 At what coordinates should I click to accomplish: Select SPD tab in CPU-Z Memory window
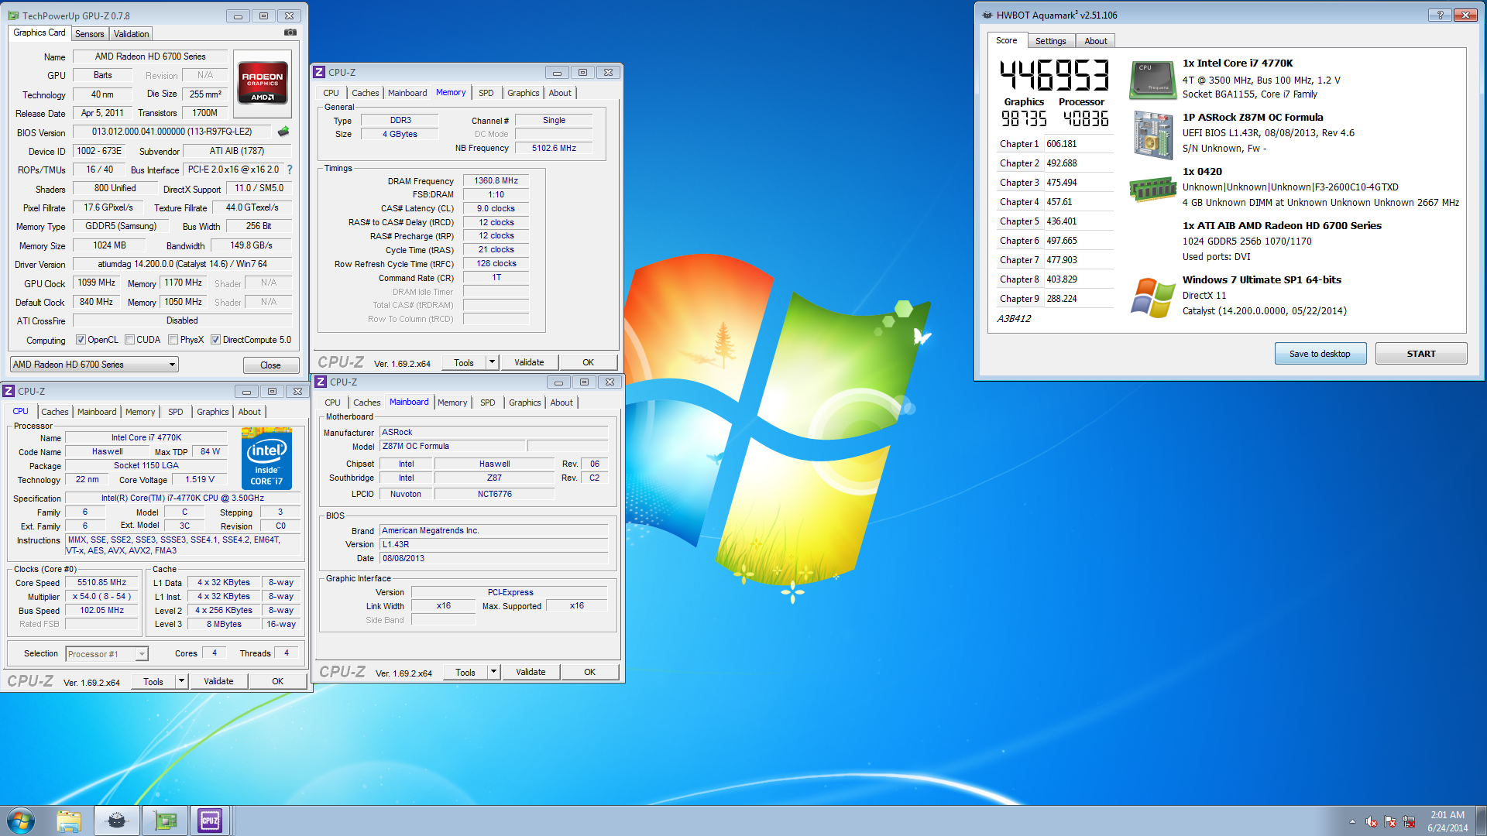[486, 93]
